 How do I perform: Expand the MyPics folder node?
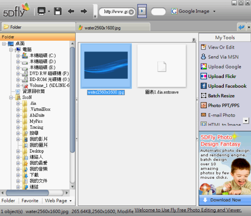coord(18,121)
